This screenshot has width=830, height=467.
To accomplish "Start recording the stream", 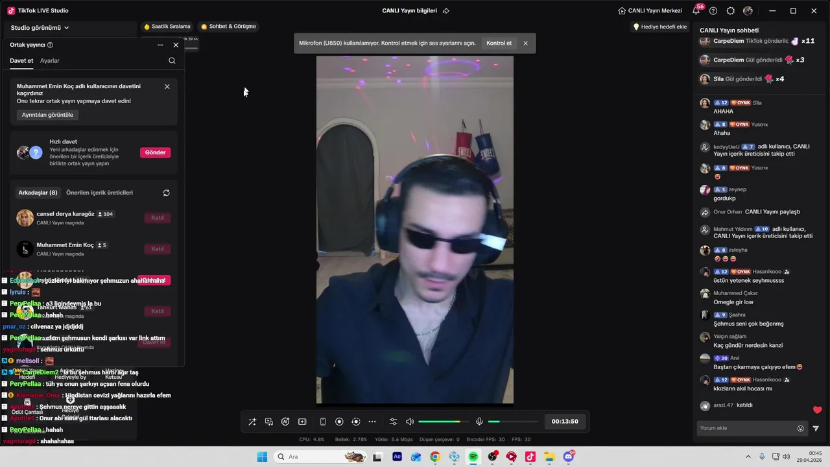I will click(339, 422).
